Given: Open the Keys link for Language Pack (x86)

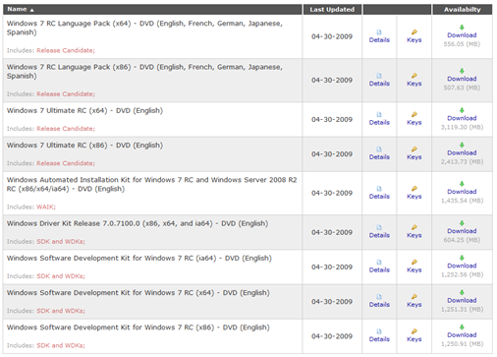Looking at the screenshot, I should coord(414,84).
